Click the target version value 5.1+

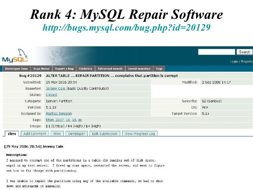pyautogui.click(x=206, y=113)
